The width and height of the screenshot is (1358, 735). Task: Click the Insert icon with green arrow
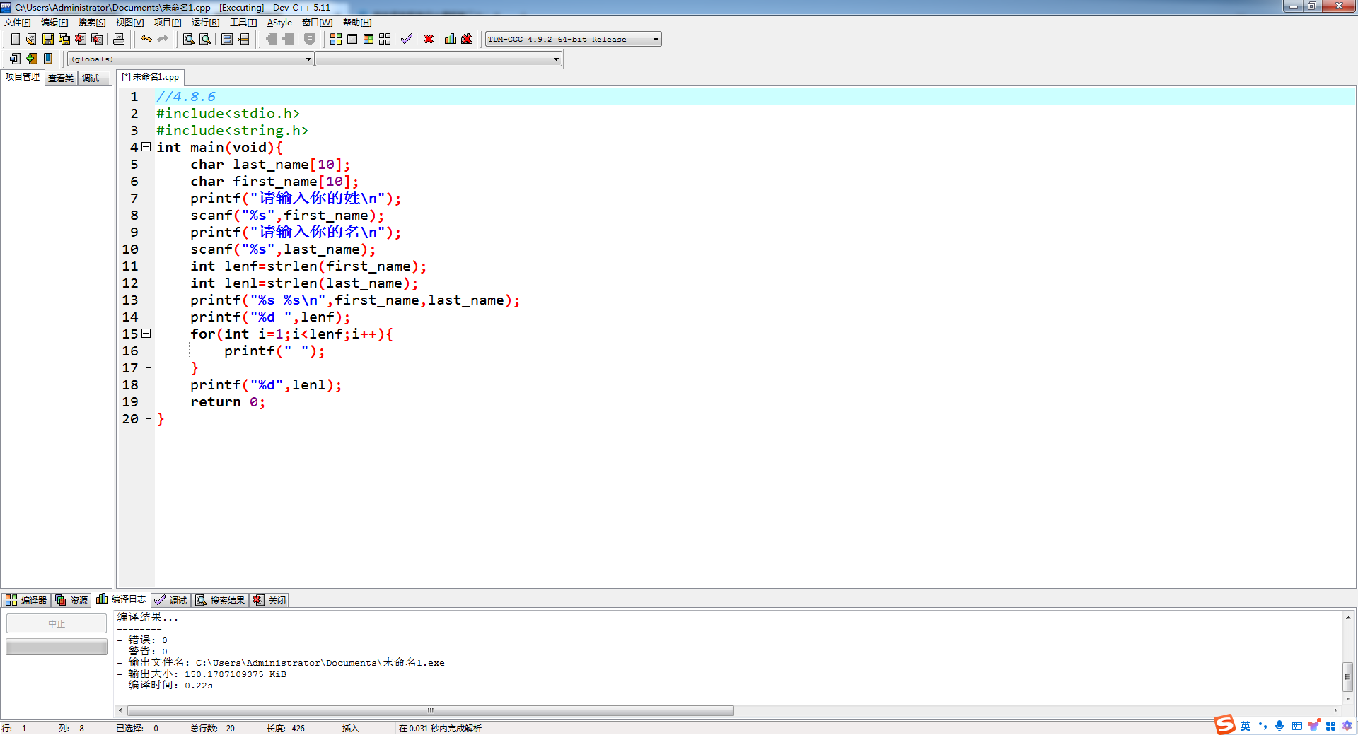point(32,59)
